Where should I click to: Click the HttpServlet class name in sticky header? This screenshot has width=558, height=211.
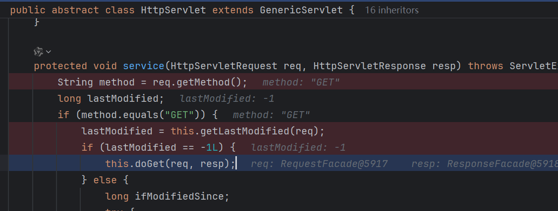point(173,10)
